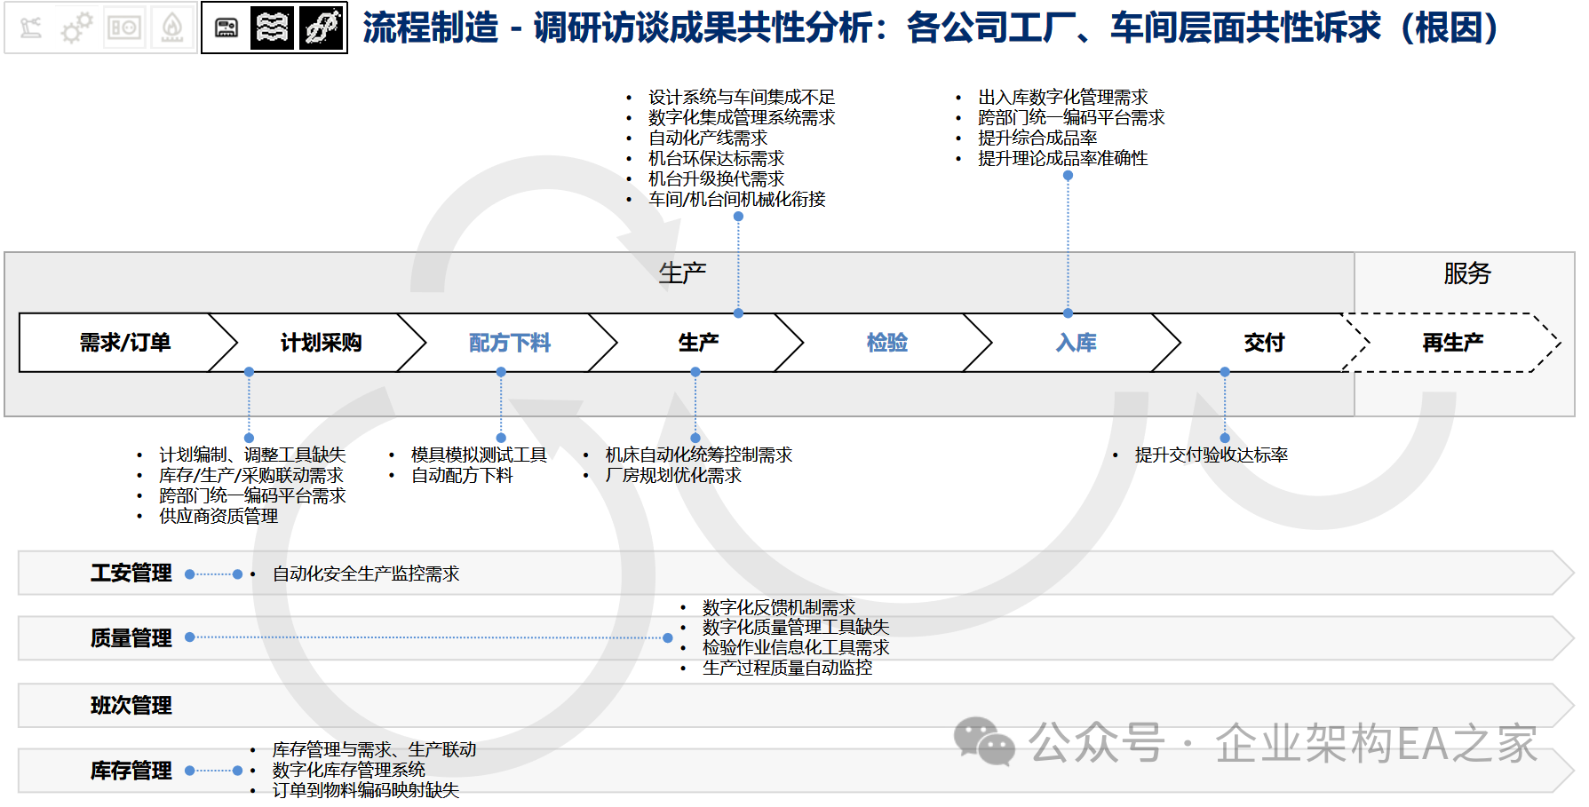Select the 质量管理 row label

(x=131, y=638)
